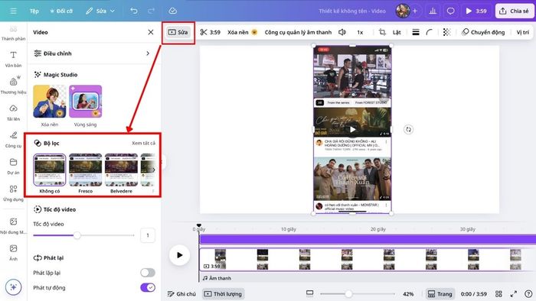This screenshot has width=536, height=301.
Task: Open the Đổi cỡ resize menu
Action: [61, 11]
